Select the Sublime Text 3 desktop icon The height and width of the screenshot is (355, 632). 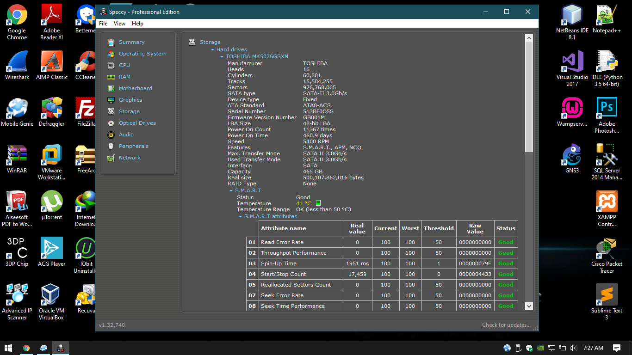click(x=607, y=302)
